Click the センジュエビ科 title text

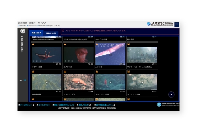[x=69, y=94]
